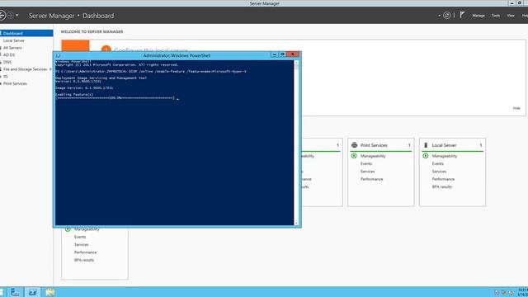Minimize the PowerShell window
Screen dimensions: 528x297
(x=275, y=54)
